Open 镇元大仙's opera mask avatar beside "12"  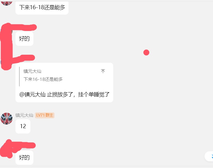click(x=7, y=118)
